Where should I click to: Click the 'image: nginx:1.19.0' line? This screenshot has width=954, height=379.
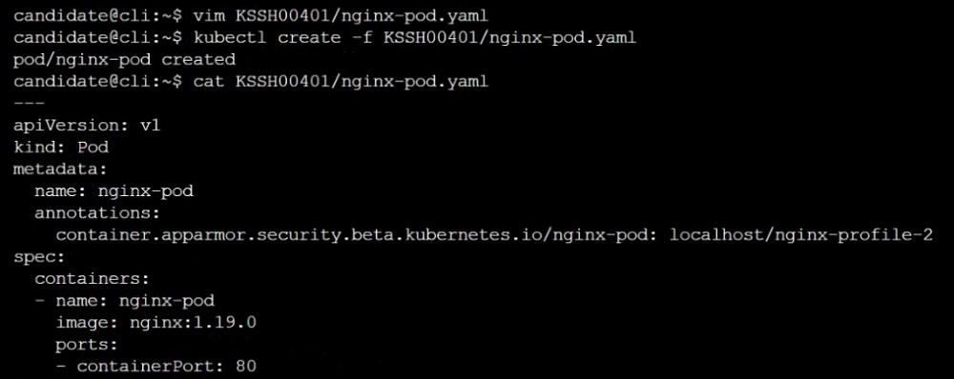coord(156,323)
